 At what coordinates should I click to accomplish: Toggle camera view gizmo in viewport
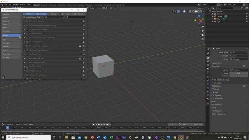(x=202, y=35)
